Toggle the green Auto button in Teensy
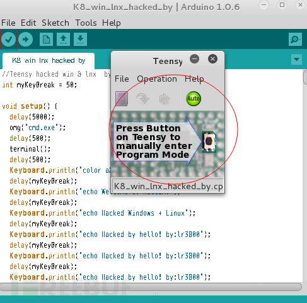The width and height of the screenshot is (307, 303). [x=194, y=99]
